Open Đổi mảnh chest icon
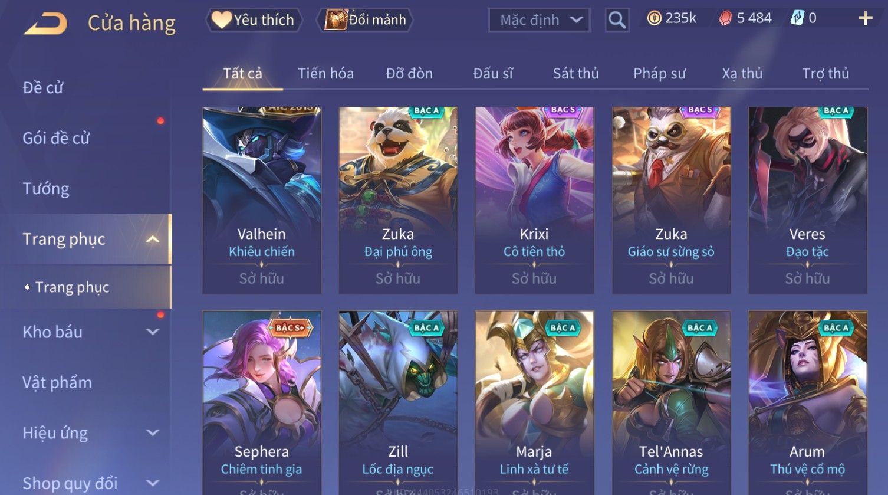Image resolution: width=888 pixels, height=495 pixels. coord(336,19)
